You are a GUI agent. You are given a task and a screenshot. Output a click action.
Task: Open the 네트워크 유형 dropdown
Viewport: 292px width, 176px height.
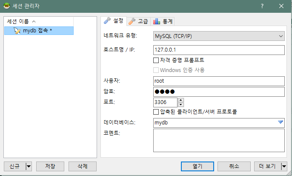219,36
